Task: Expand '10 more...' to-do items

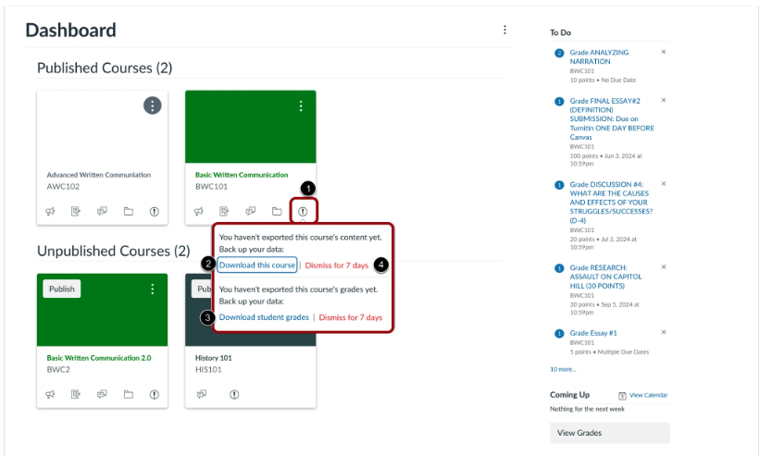Action: (563, 369)
